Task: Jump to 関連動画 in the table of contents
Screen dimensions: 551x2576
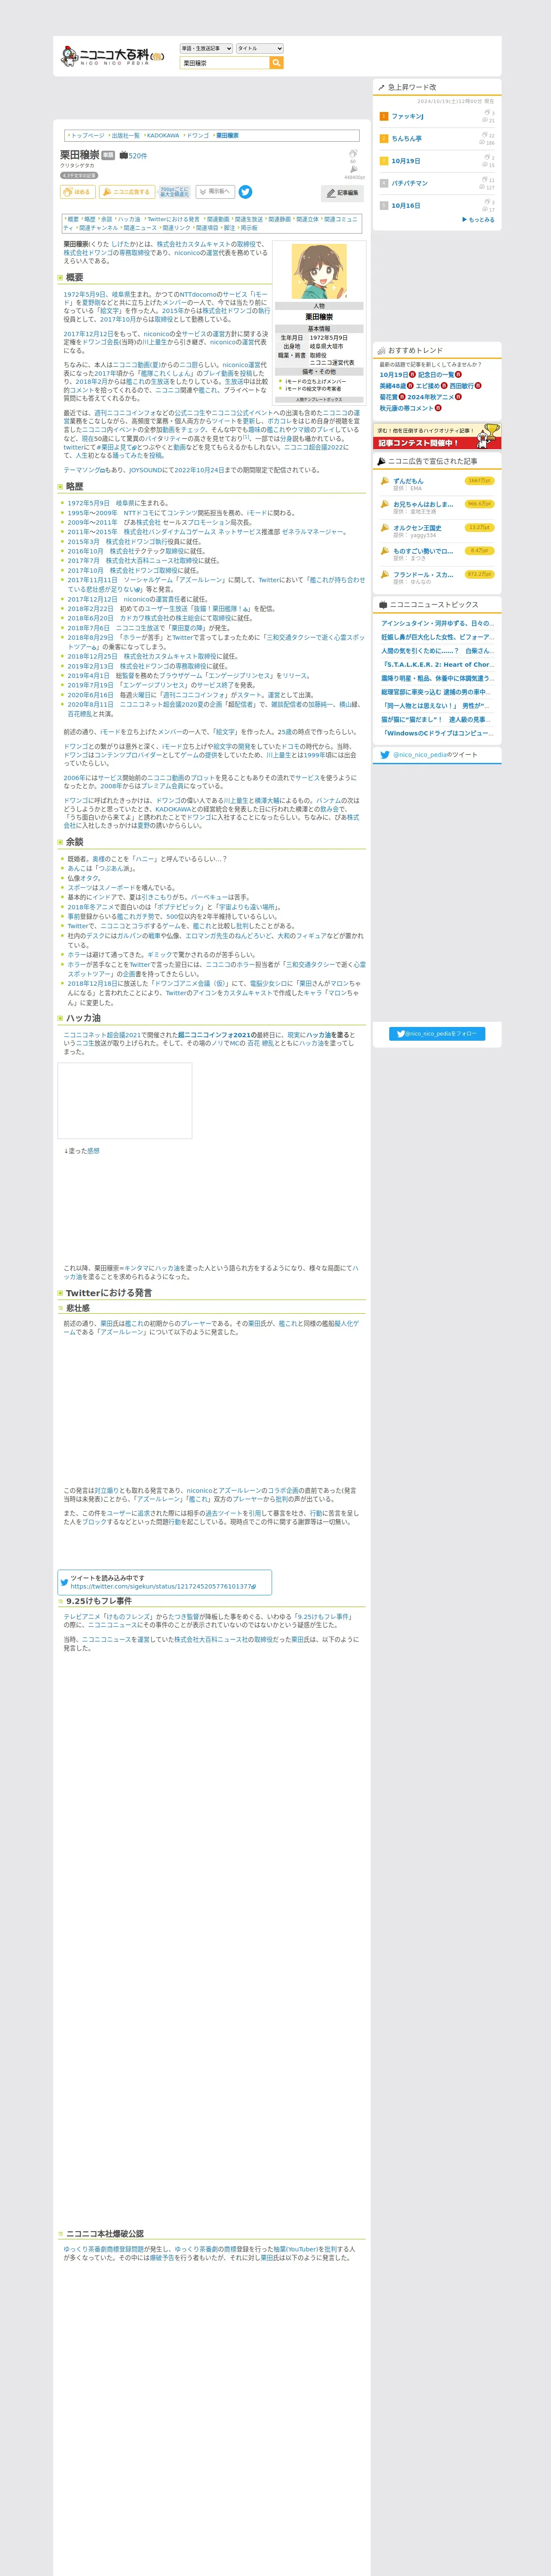Action: click(217, 219)
